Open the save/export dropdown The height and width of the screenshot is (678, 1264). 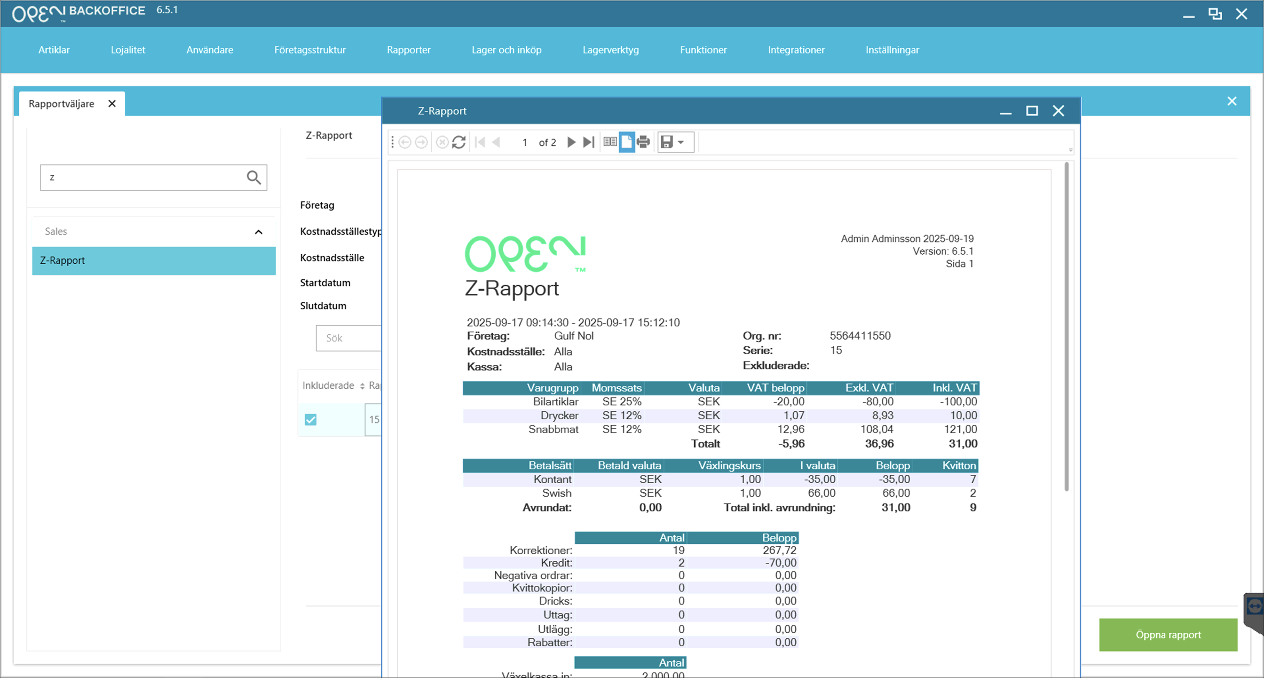(680, 142)
